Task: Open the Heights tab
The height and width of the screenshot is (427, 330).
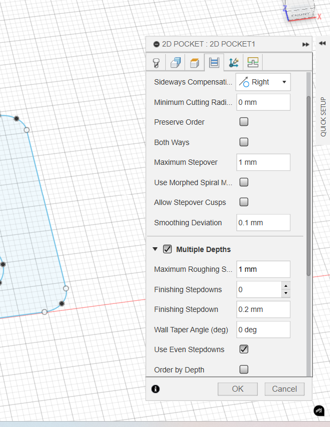Action: click(x=194, y=63)
